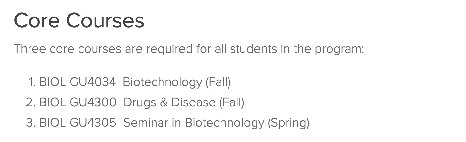The width and height of the screenshot is (466, 142).
Task: Click "(Fall)" after Drugs & Disease
Action: 231,103
